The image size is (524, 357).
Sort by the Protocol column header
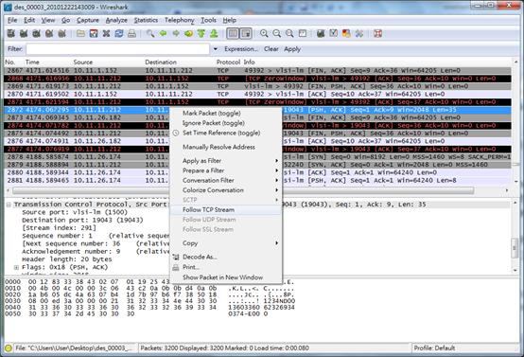pos(228,62)
